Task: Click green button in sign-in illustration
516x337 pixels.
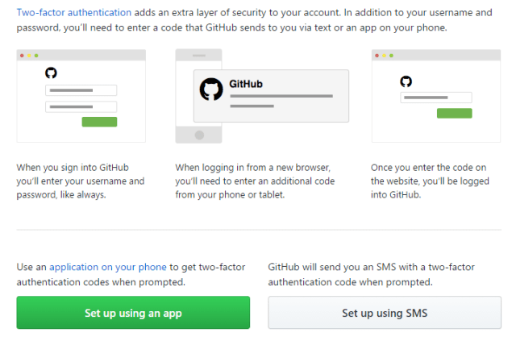Action: (x=99, y=122)
